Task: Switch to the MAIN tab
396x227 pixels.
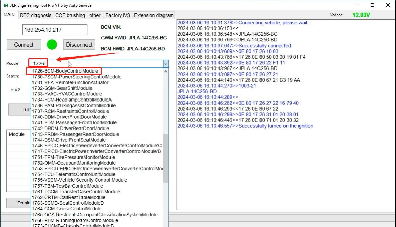Action: (x=9, y=15)
